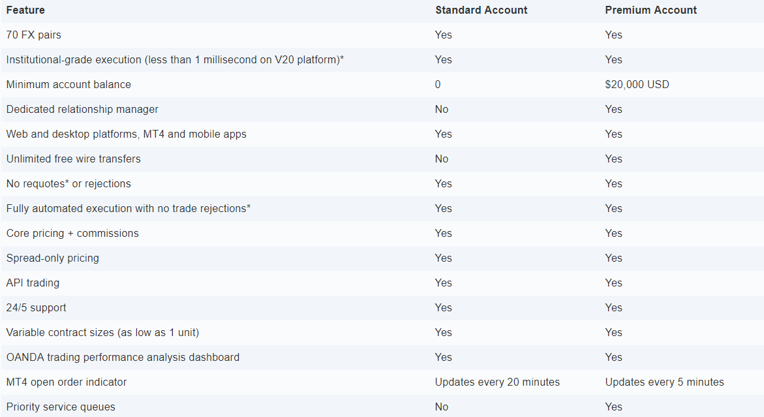Click Web and desktop platforms row label
The width and height of the screenshot is (764, 417).
pos(126,134)
